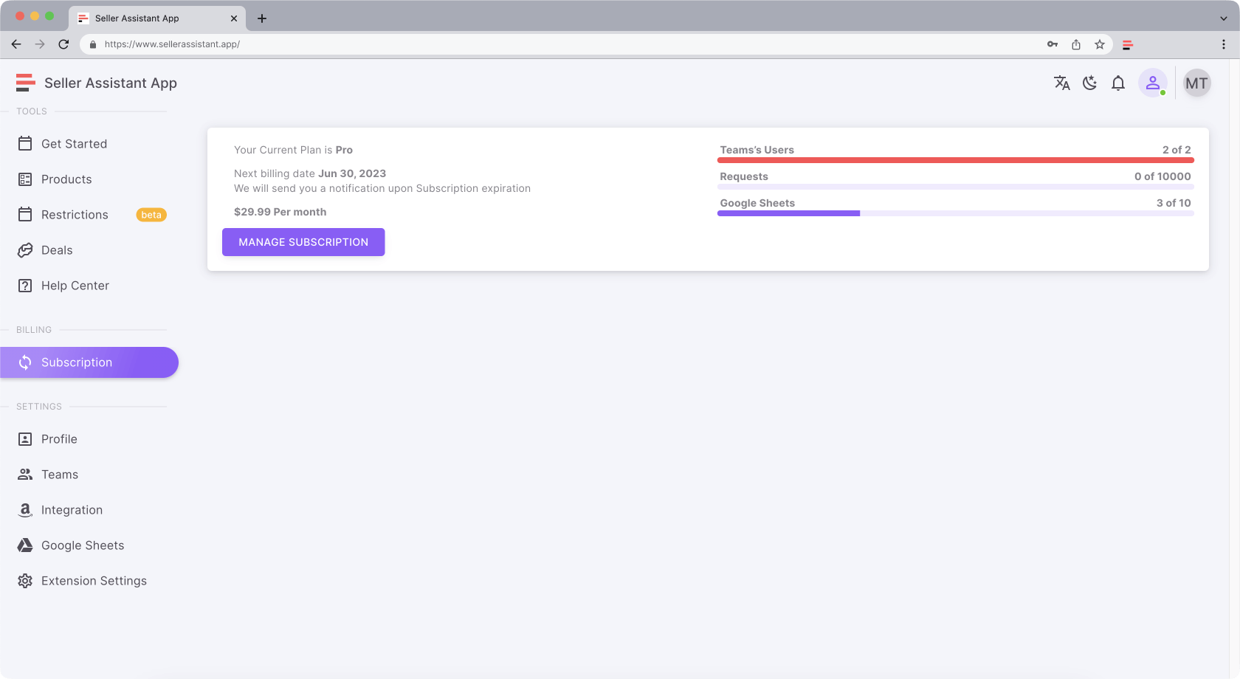
Task: Open Extension Settings gear icon
Action: [x=25, y=581]
